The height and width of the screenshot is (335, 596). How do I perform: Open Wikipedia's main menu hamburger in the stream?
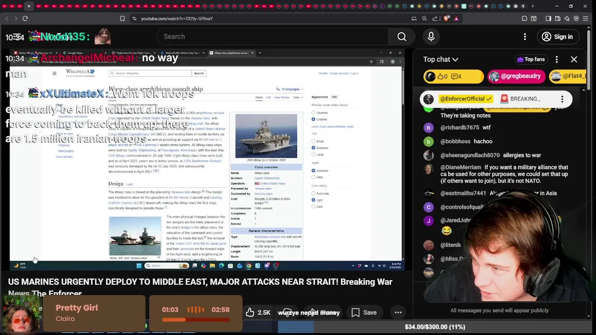(x=54, y=73)
